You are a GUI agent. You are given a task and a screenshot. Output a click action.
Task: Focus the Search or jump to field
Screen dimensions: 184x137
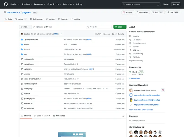click(x=141, y=4)
